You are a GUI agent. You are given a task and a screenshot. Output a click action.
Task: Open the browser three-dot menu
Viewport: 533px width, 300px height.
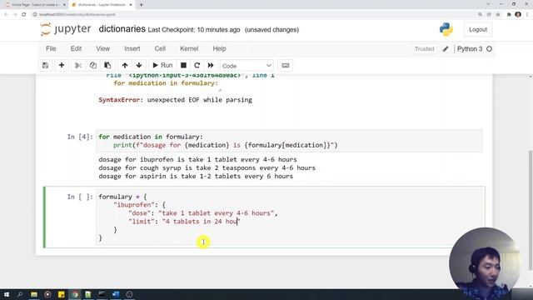[527, 15]
